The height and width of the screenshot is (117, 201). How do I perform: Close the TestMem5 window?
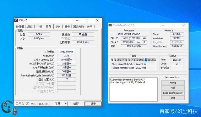[183, 25]
